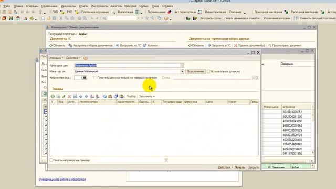Image resolution: width=336 pixels, height=189 pixels.
Task: Click Загрузить курсы toolbar button
Action: point(210,18)
